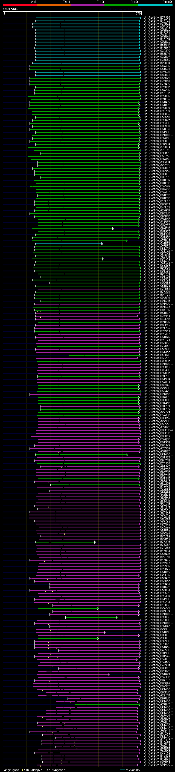175x772 pixels.
Task: Click label UniRef100_A2X5B4
Action: pos(157,81)
